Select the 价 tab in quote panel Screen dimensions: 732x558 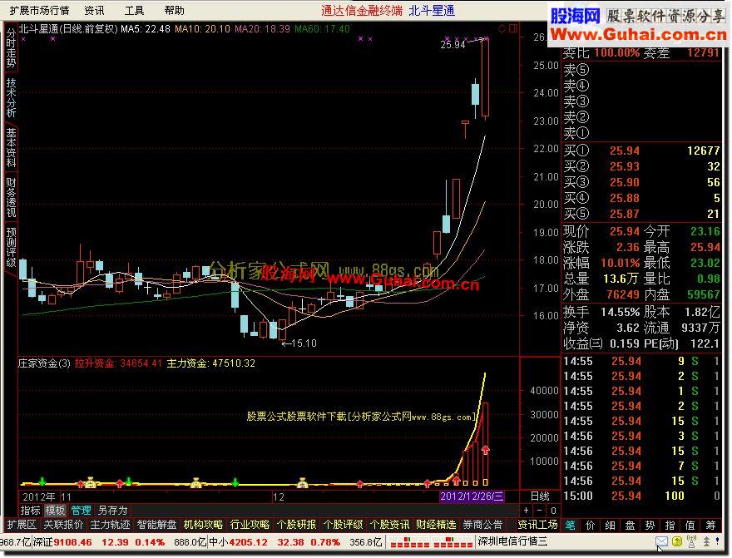point(590,526)
